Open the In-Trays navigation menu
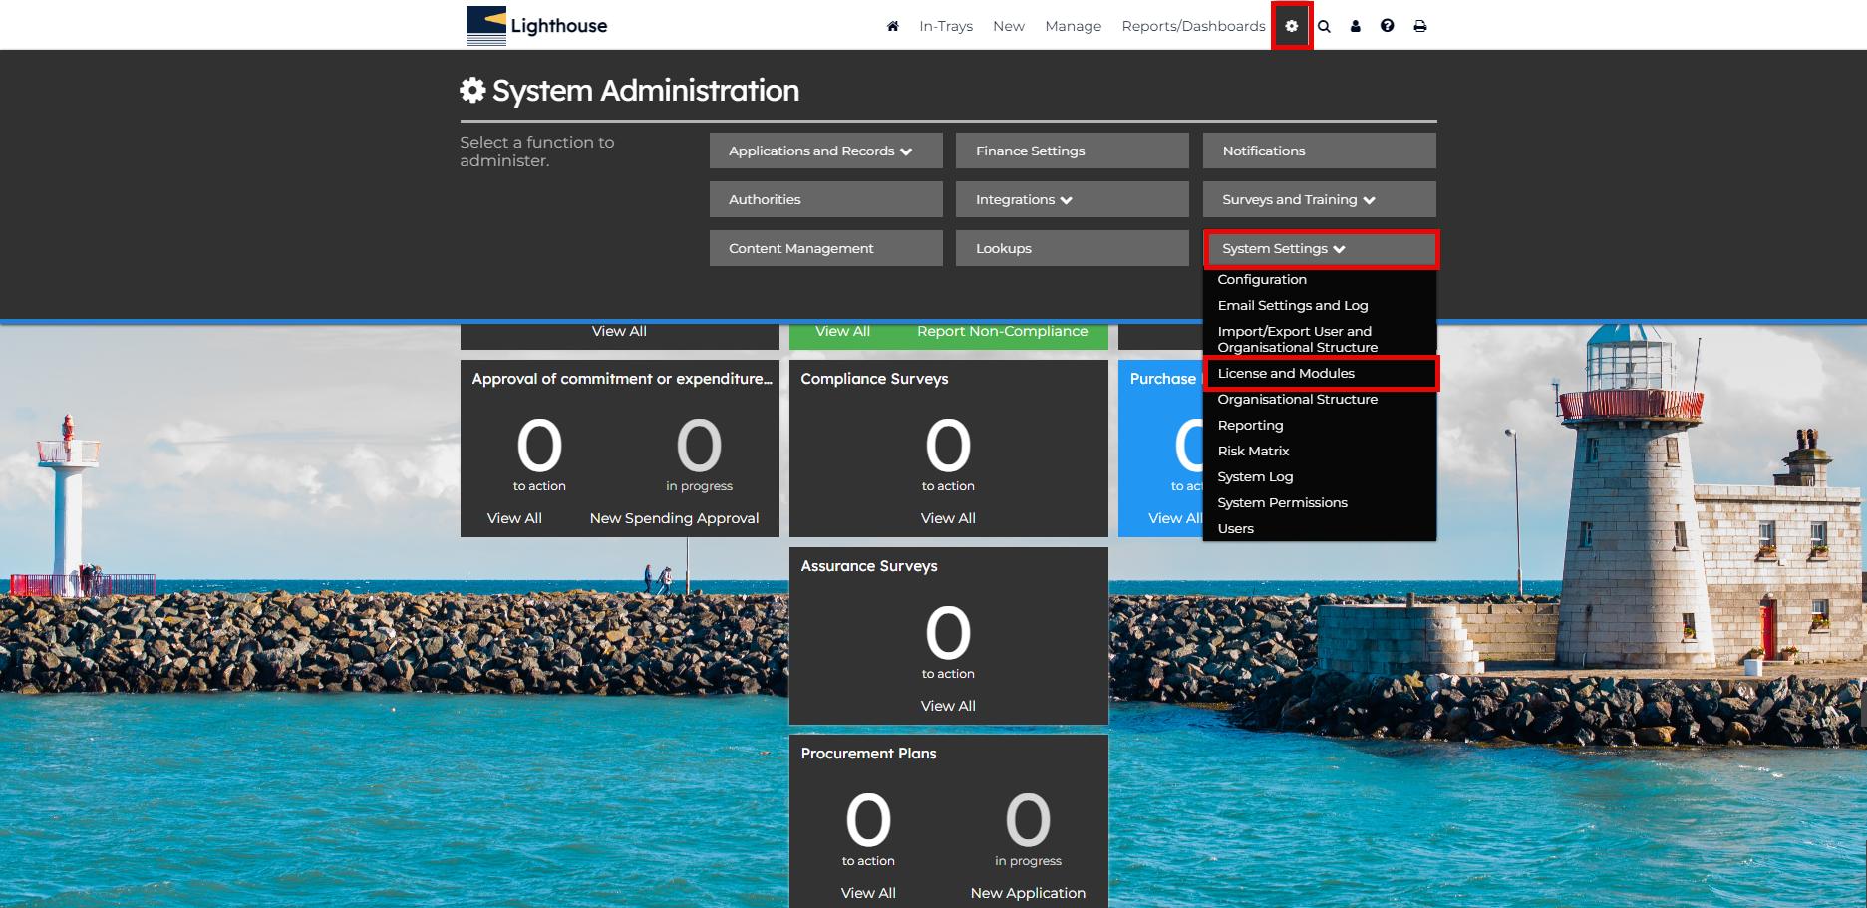Viewport: 1867px width, 908px height. [945, 26]
